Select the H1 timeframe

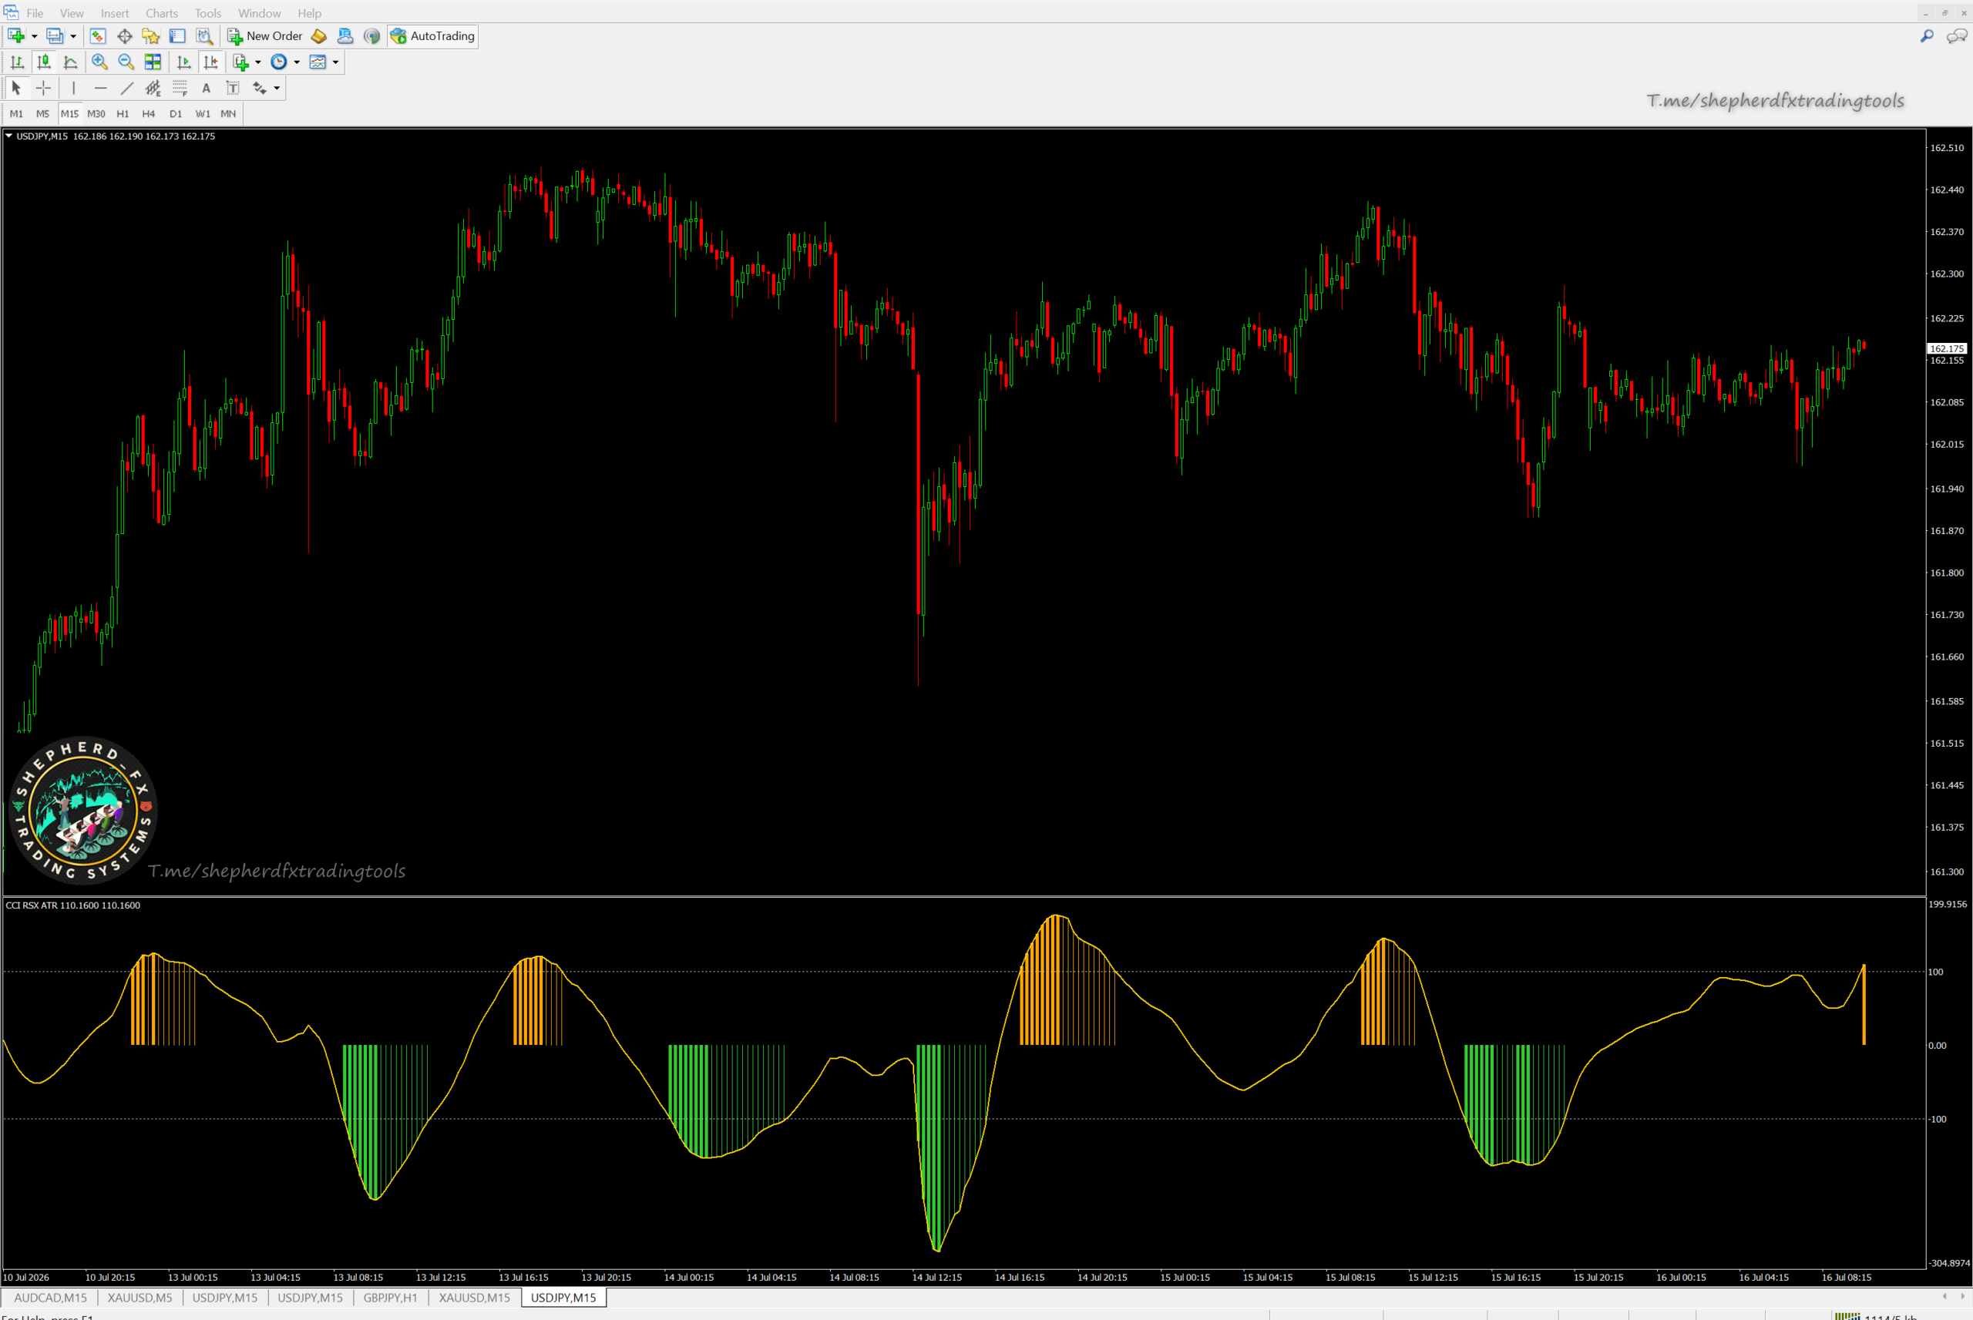coord(123,113)
